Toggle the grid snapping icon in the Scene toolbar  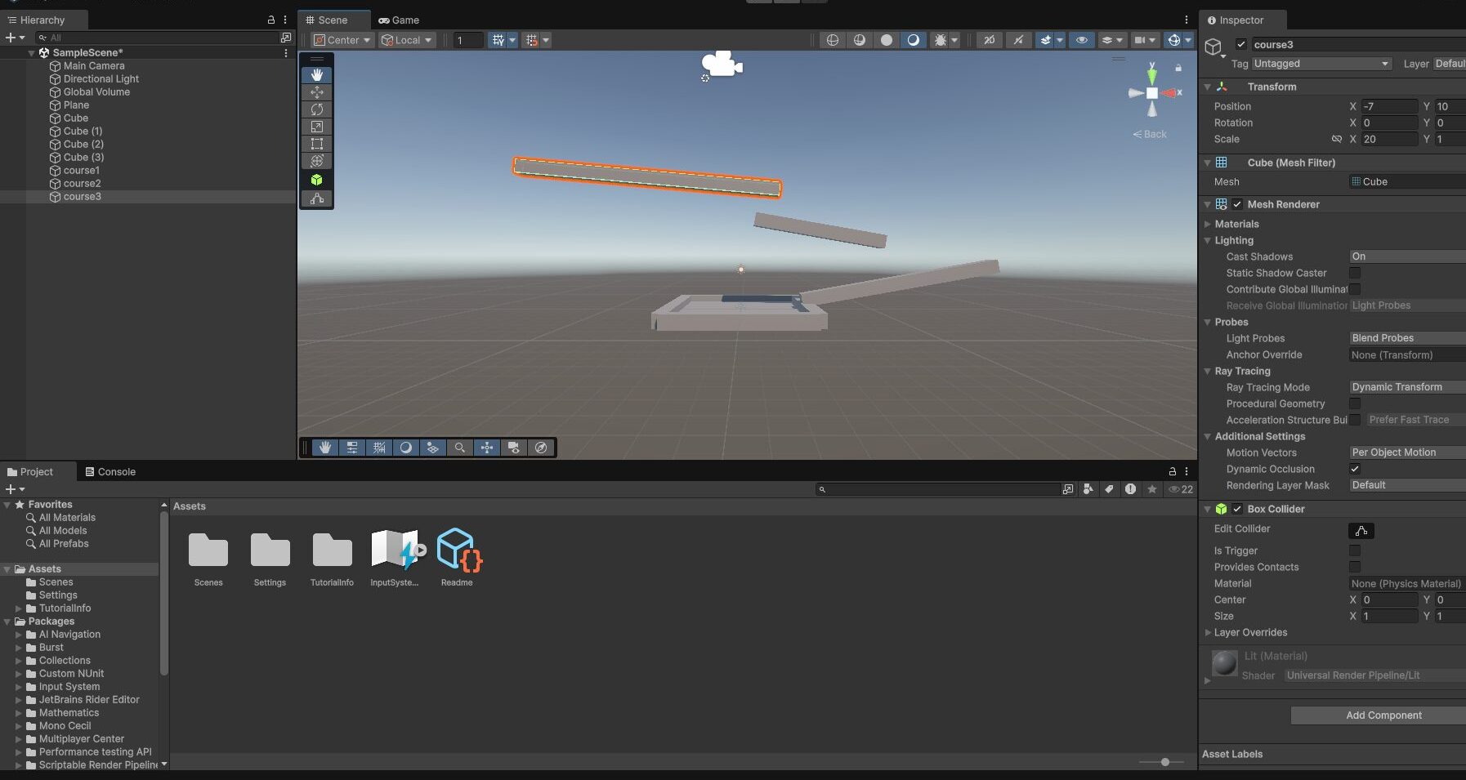(498, 40)
